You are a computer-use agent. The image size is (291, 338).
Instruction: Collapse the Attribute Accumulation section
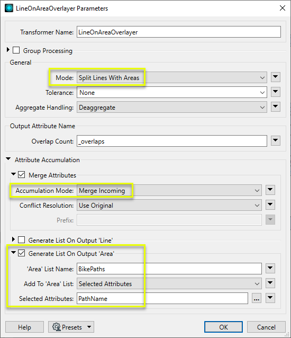(8, 159)
